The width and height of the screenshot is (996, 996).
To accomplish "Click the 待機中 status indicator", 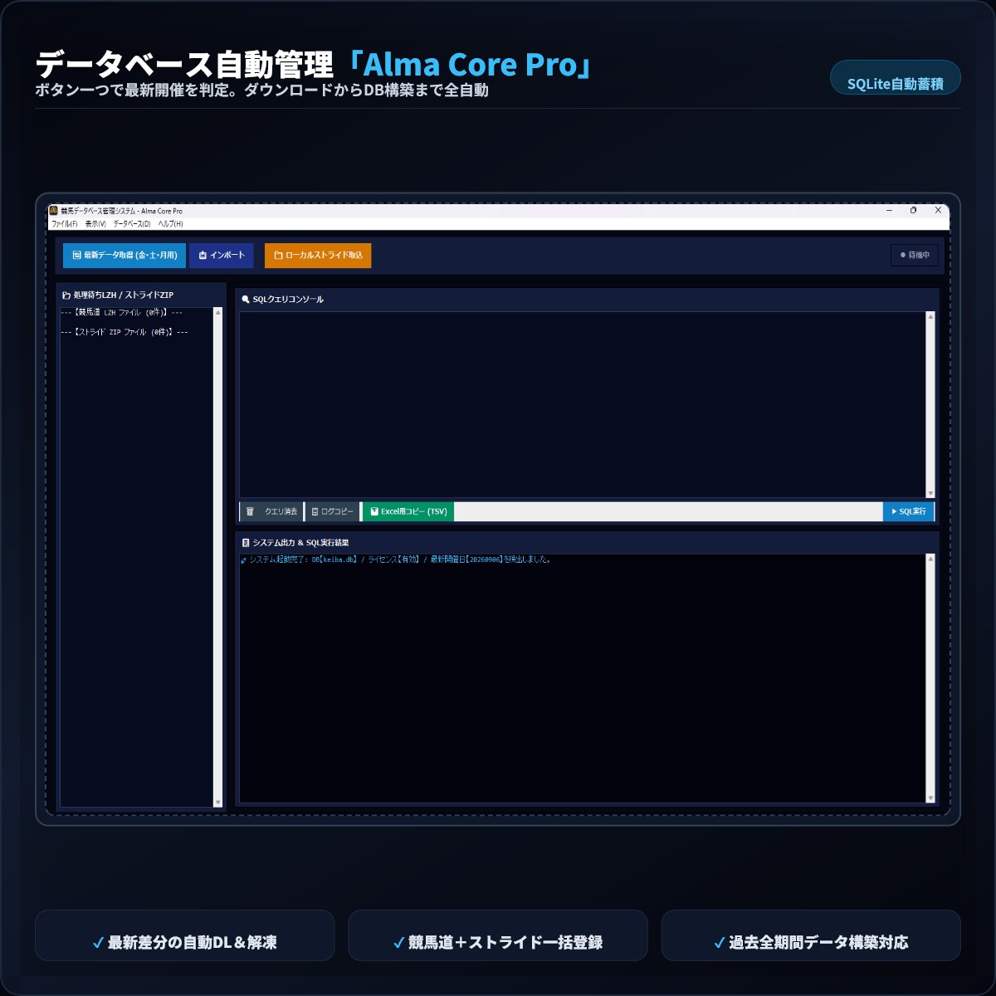I will [x=915, y=255].
